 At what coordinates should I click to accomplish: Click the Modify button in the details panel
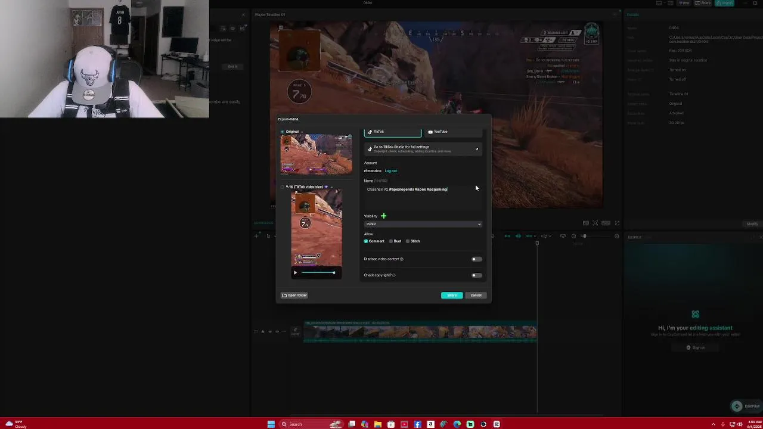pos(752,224)
